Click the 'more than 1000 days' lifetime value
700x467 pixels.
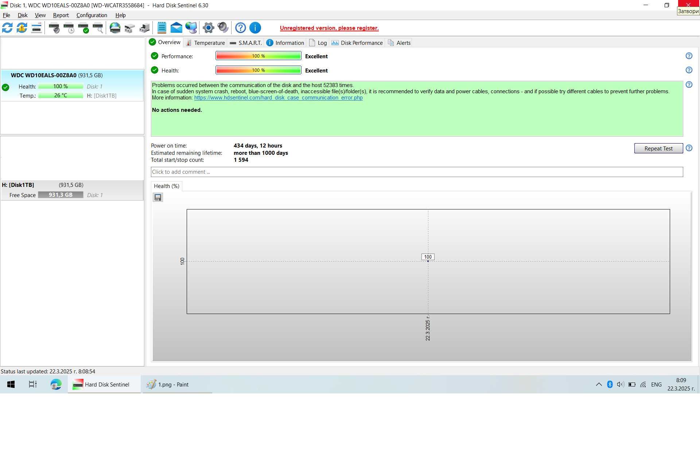tap(261, 153)
